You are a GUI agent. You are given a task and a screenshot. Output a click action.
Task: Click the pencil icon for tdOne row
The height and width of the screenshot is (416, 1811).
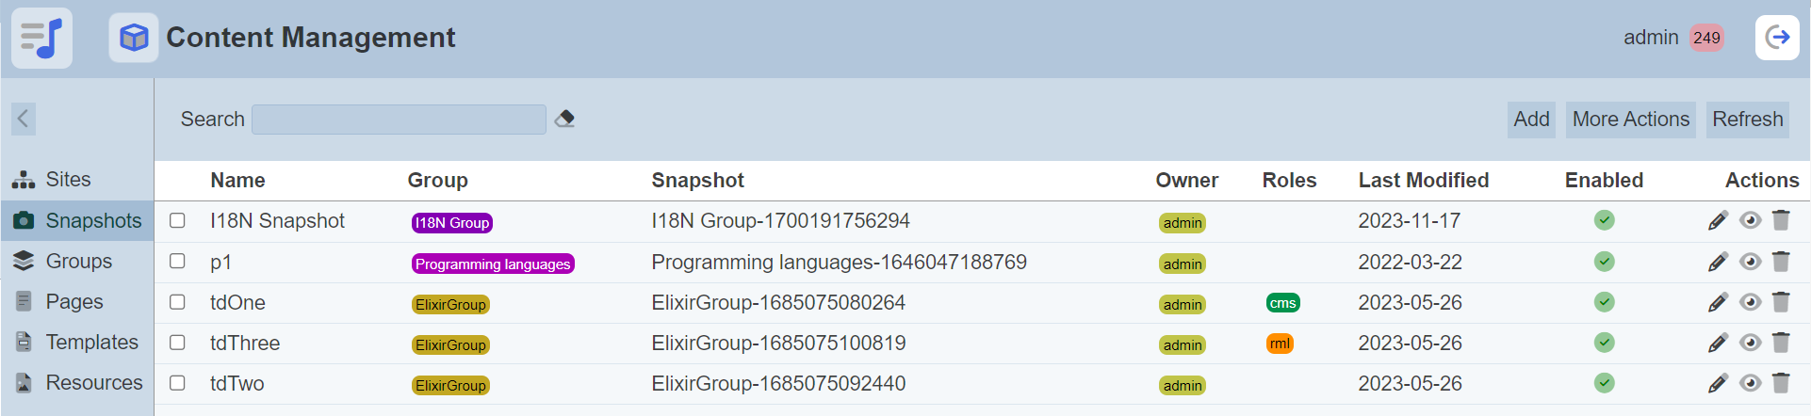[x=1717, y=302]
